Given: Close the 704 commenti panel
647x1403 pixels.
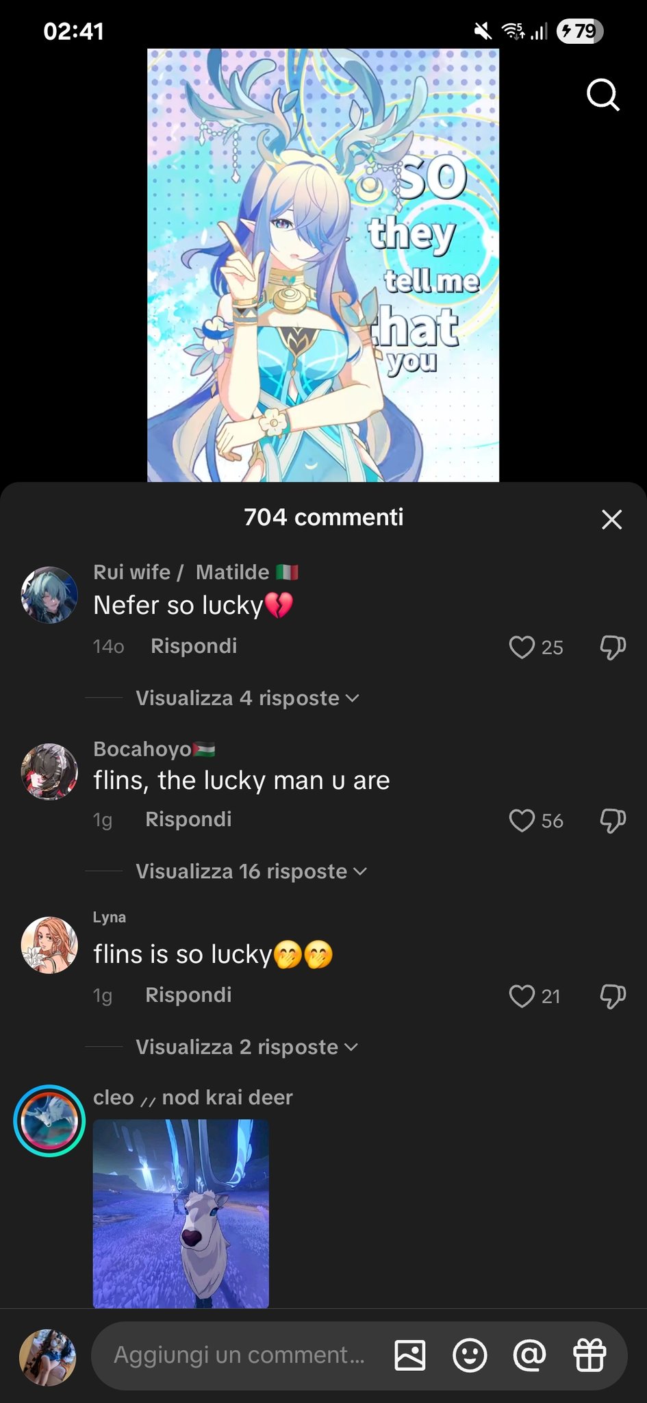Looking at the screenshot, I should (611, 519).
